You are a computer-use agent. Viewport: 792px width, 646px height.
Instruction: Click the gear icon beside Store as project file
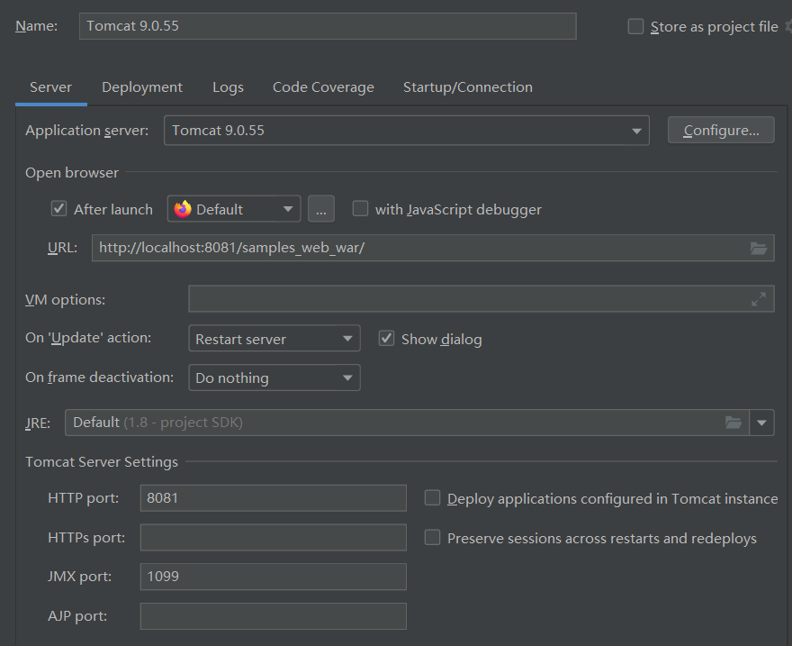pos(788,26)
